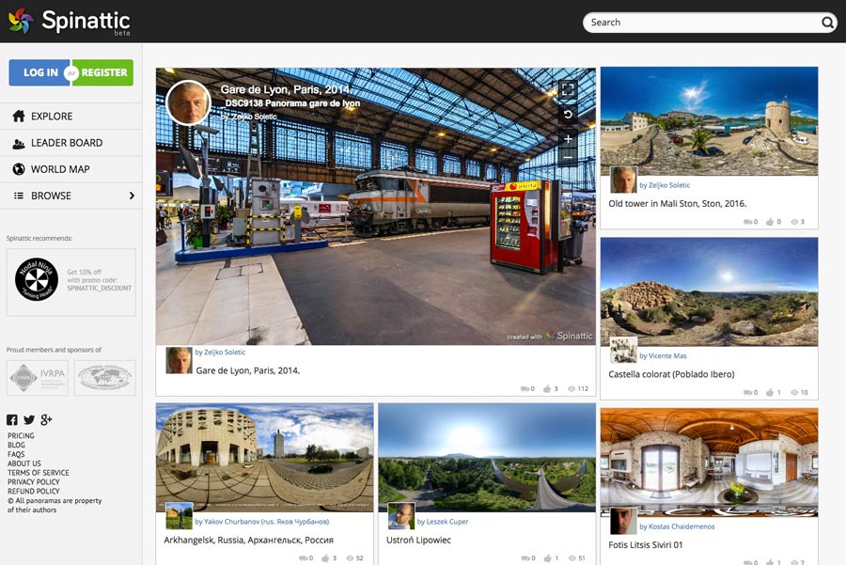Zoom in using the plus button
Screen dimensions: 846x565
pos(567,139)
